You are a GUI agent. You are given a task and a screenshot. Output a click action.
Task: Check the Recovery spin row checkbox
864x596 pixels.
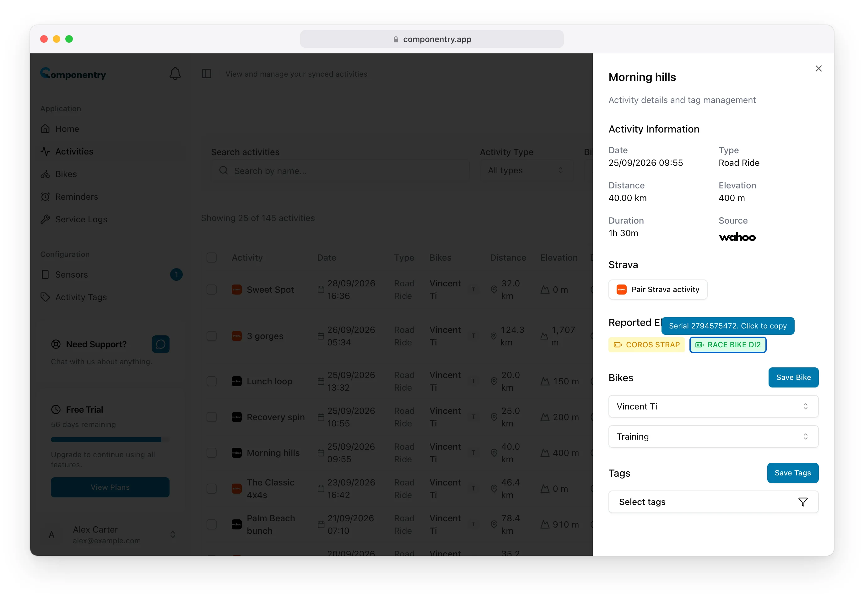pos(212,417)
